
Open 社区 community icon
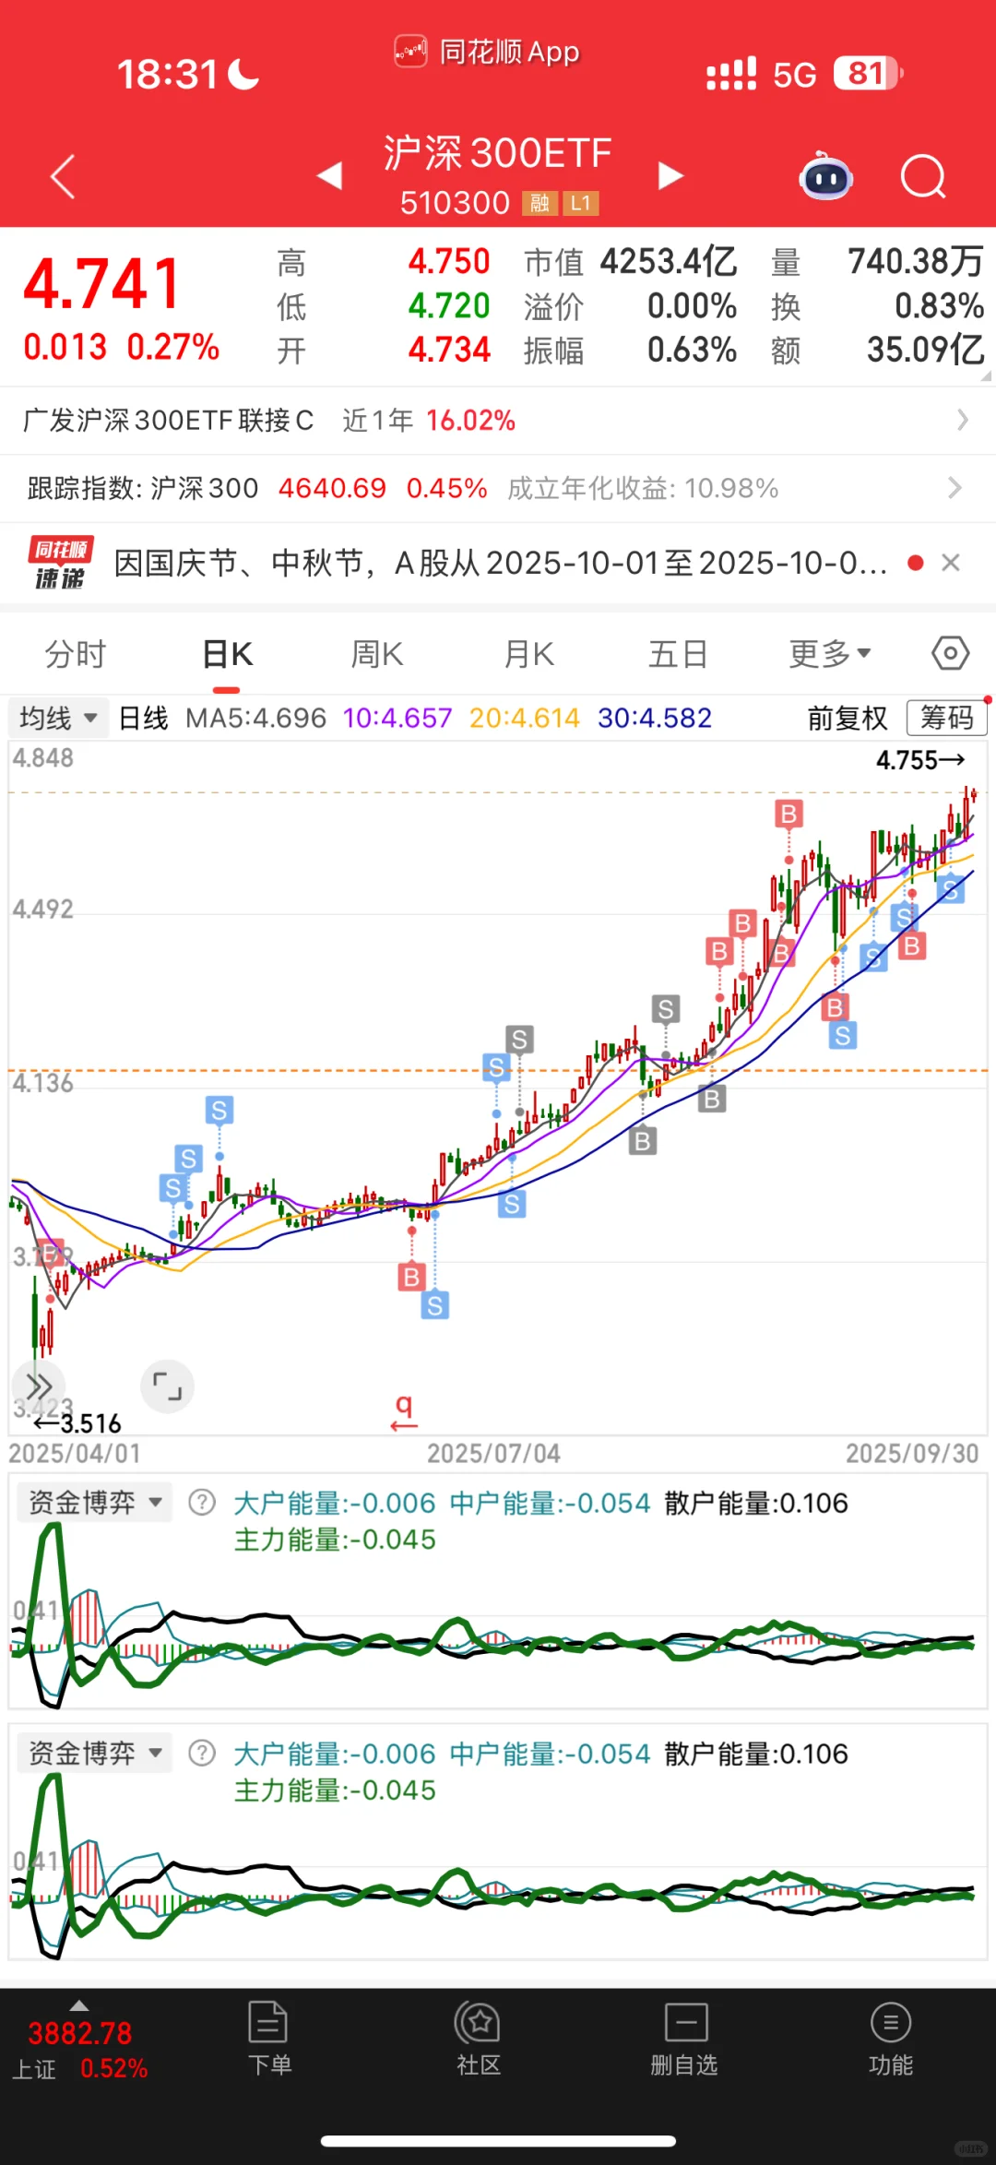[x=479, y=2040]
